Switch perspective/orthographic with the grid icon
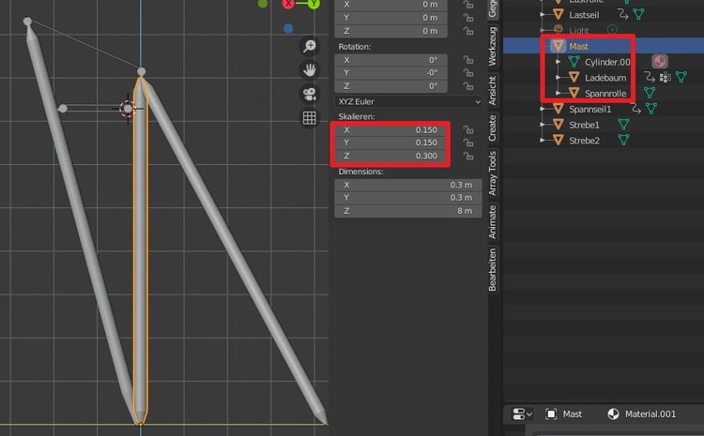The height and width of the screenshot is (436, 704). [310, 118]
